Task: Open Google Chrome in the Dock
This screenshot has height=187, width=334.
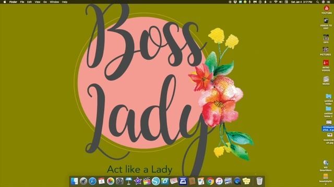Action: click(x=210, y=181)
